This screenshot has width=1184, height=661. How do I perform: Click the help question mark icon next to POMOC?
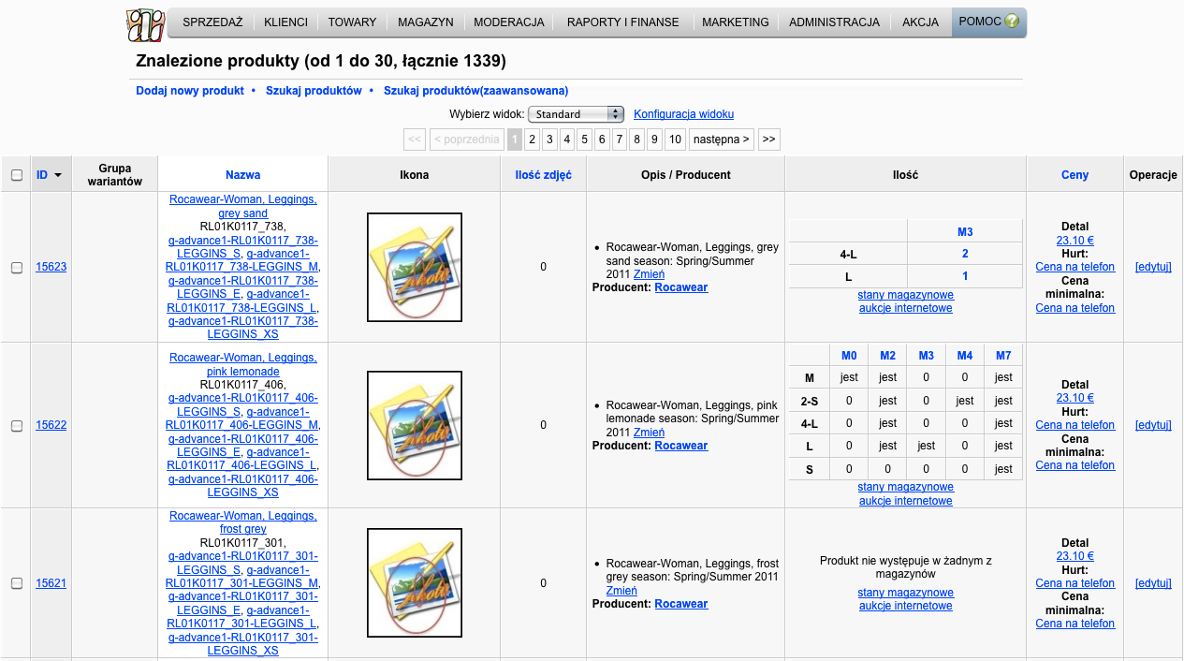pos(1012,21)
